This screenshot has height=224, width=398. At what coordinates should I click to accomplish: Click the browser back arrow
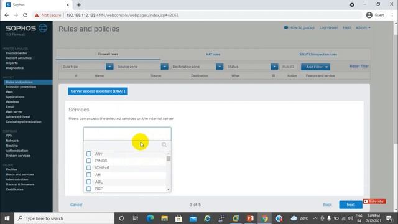tap(7, 15)
